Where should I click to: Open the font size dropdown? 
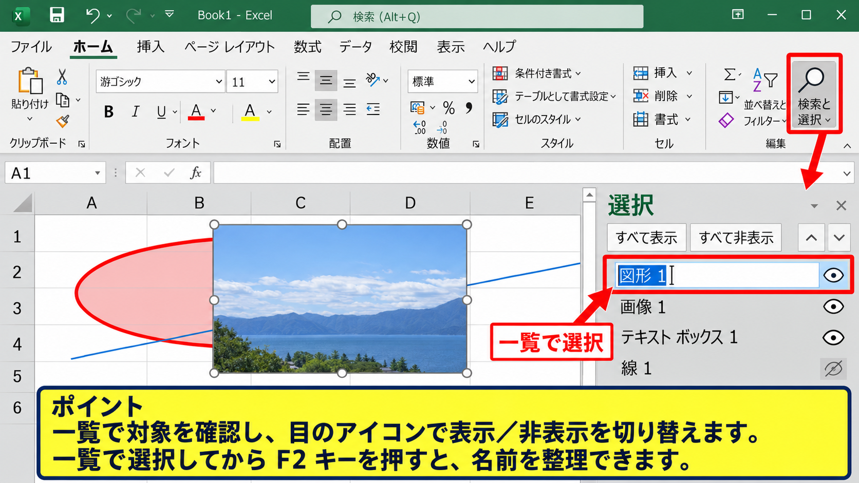(x=272, y=82)
